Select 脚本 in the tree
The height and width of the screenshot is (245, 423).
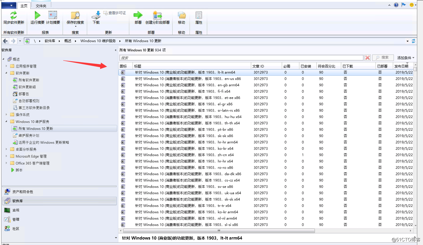point(19,170)
